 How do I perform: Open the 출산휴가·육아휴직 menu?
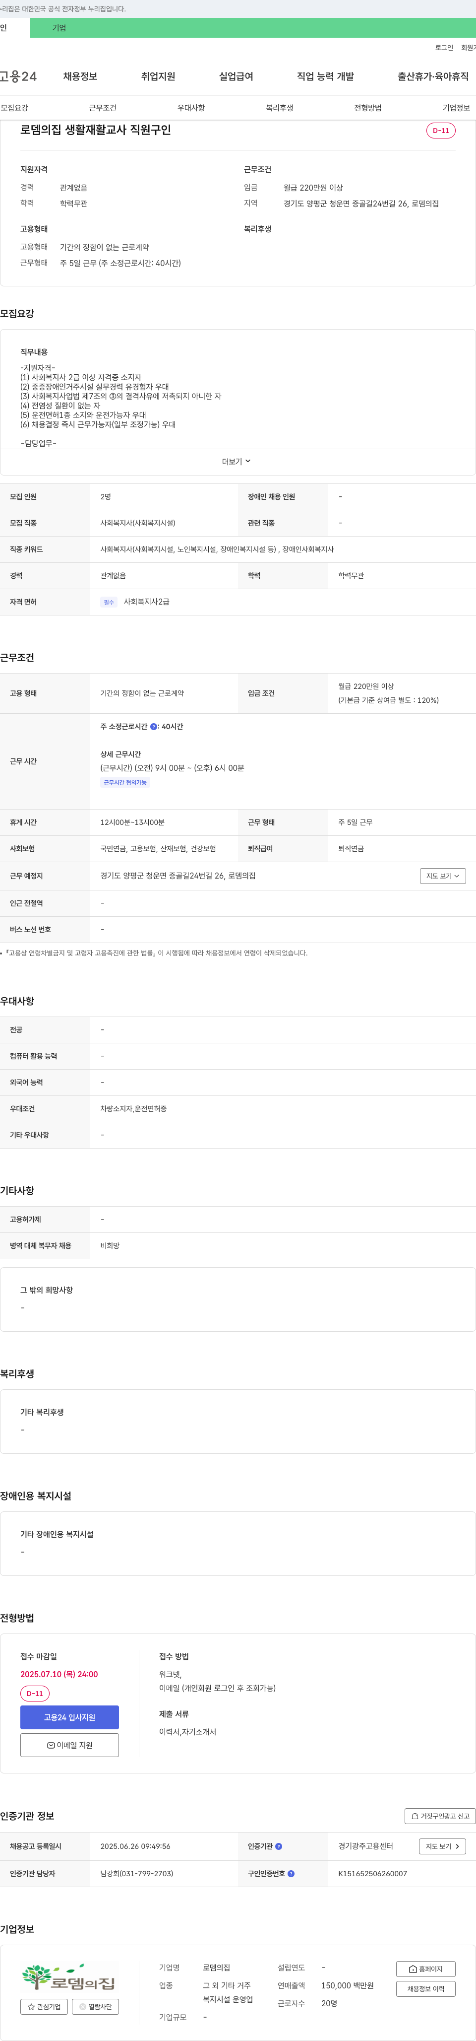(433, 76)
